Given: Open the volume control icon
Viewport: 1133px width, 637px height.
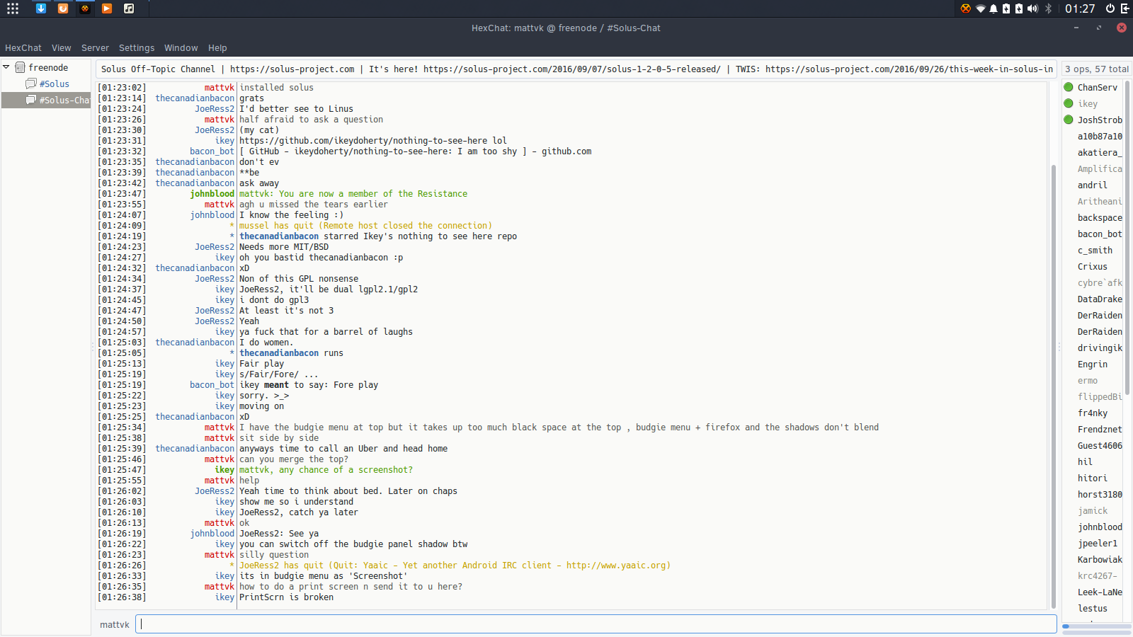Looking at the screenshot, I should click(1032, 8).
